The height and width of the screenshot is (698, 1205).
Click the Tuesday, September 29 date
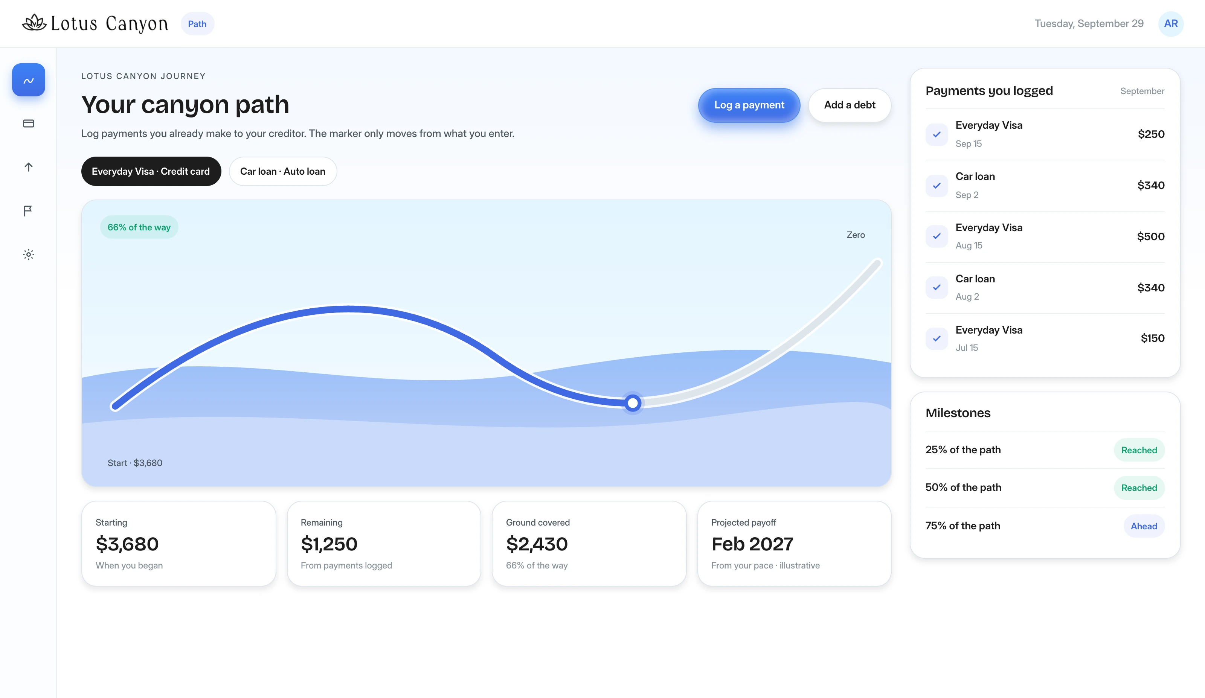point(1089,24)
